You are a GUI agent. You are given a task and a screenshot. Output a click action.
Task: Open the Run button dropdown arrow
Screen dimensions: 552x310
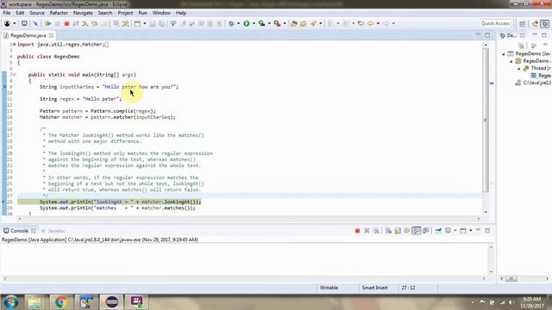click(254, 23)
